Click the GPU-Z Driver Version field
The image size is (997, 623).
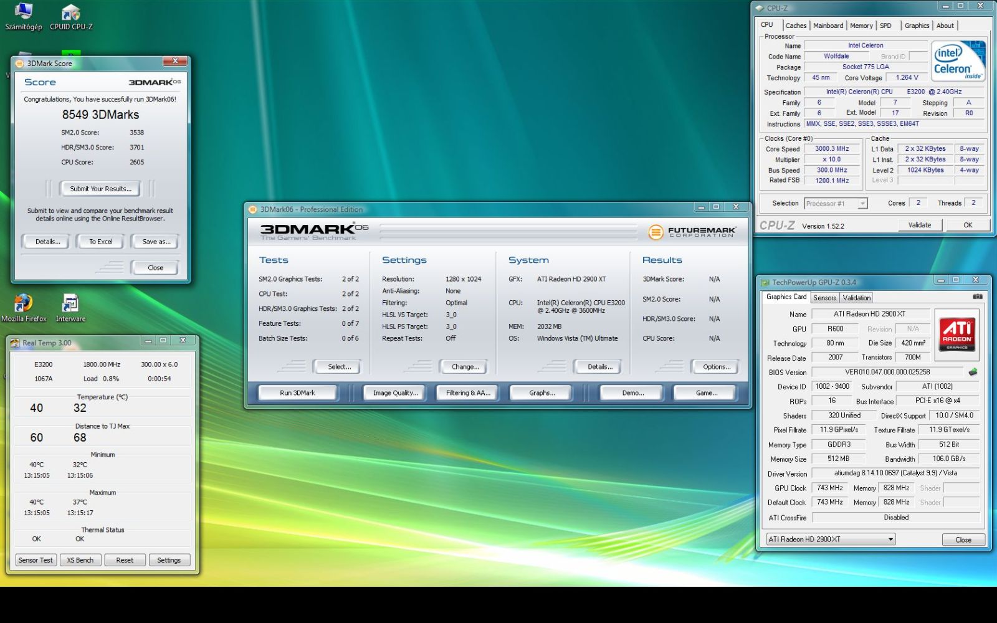pos(895,473)
